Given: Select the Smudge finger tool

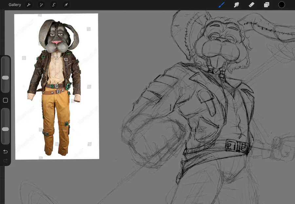Looking at the screenshot, I should tap(236, 5).
